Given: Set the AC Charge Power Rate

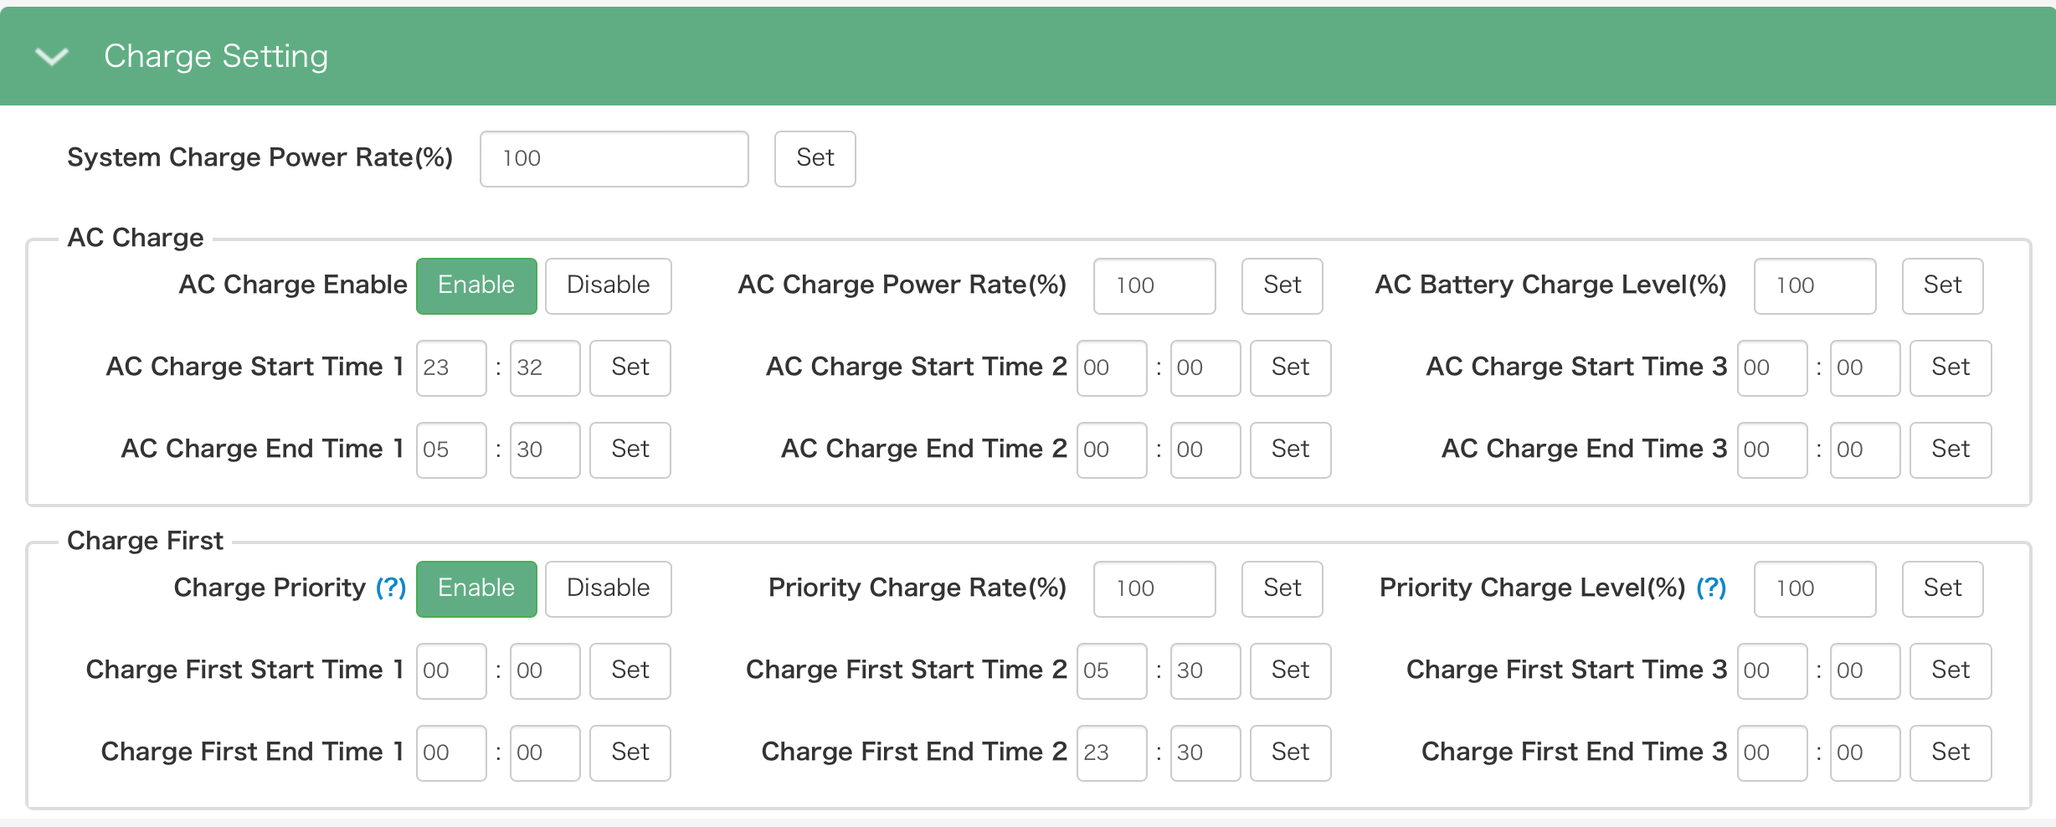Looking at the screenshot, I should pyautogui.click(x=1282, y=285).
